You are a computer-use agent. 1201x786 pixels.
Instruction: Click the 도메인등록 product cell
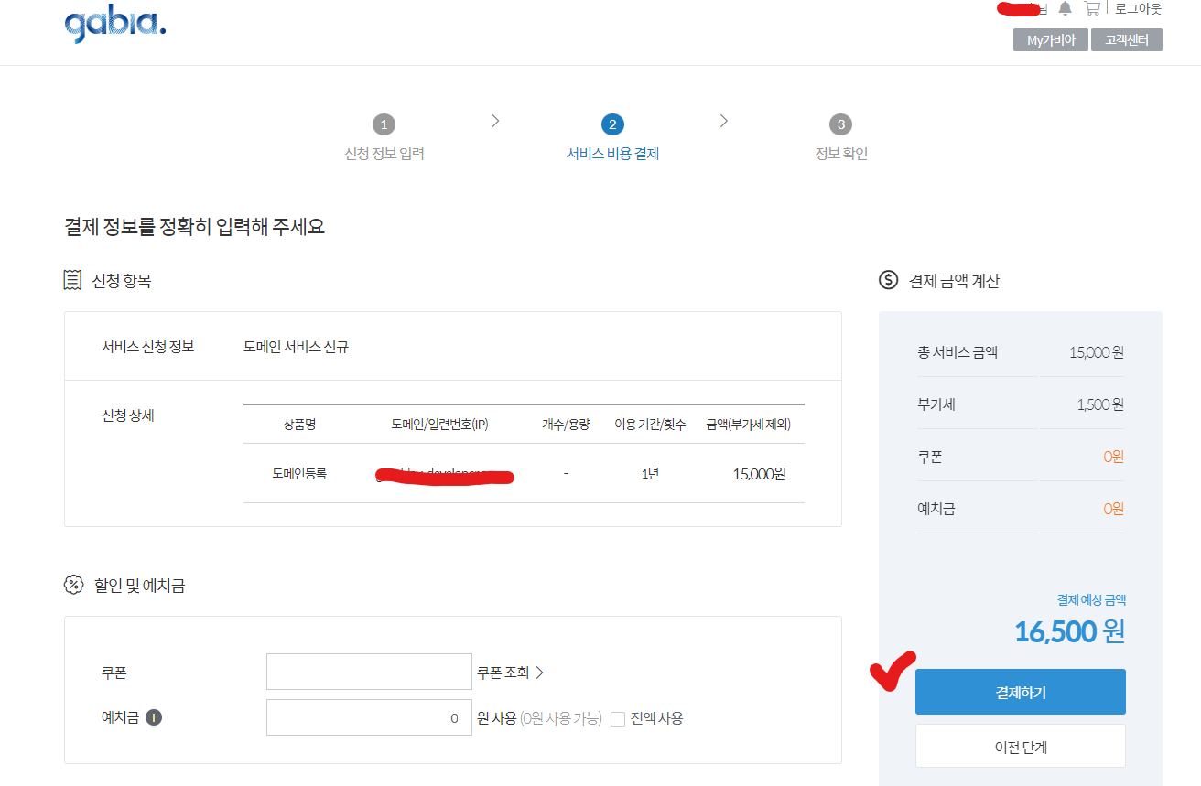click(x=299, y=474)
